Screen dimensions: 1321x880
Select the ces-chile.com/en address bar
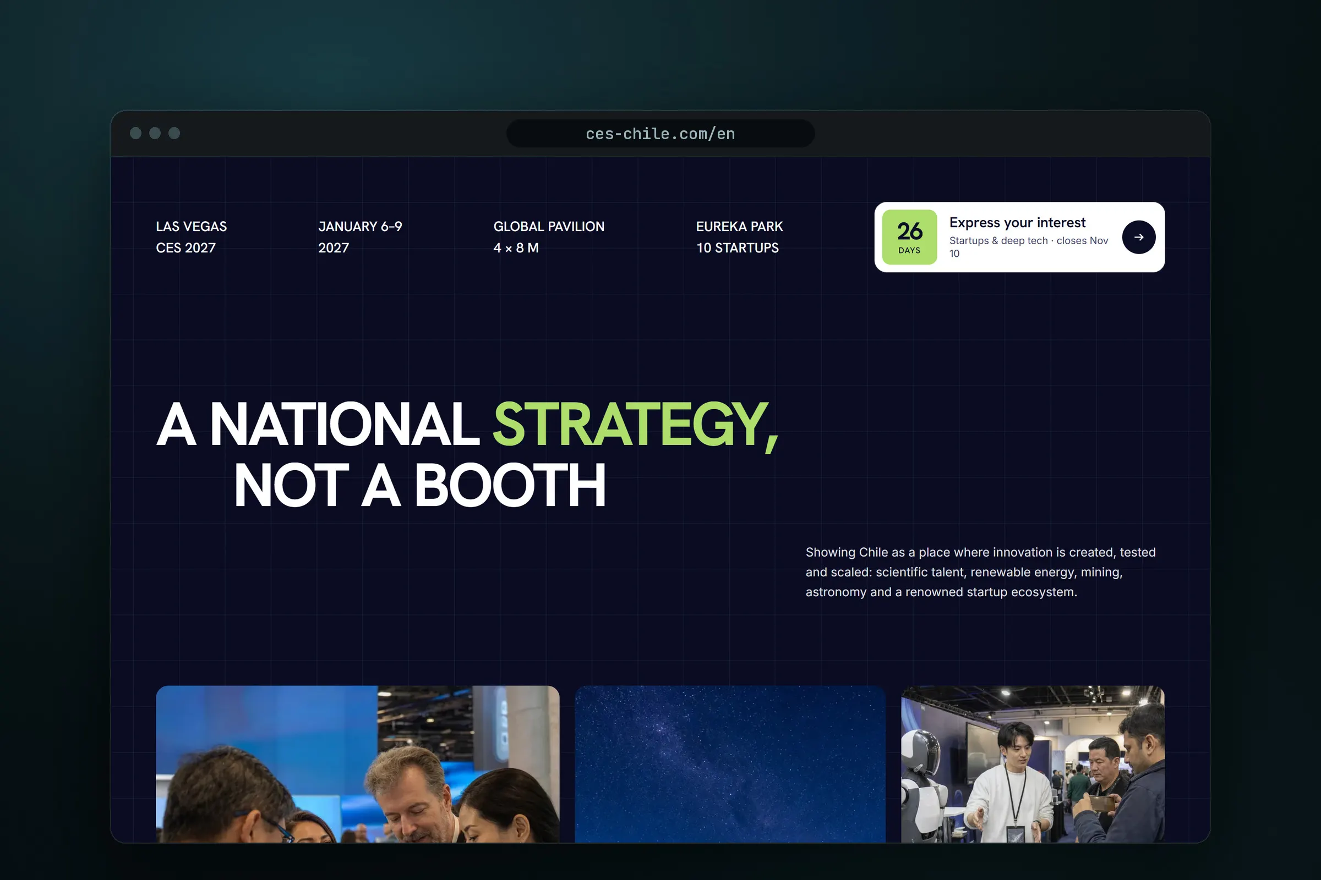[660, 134]
